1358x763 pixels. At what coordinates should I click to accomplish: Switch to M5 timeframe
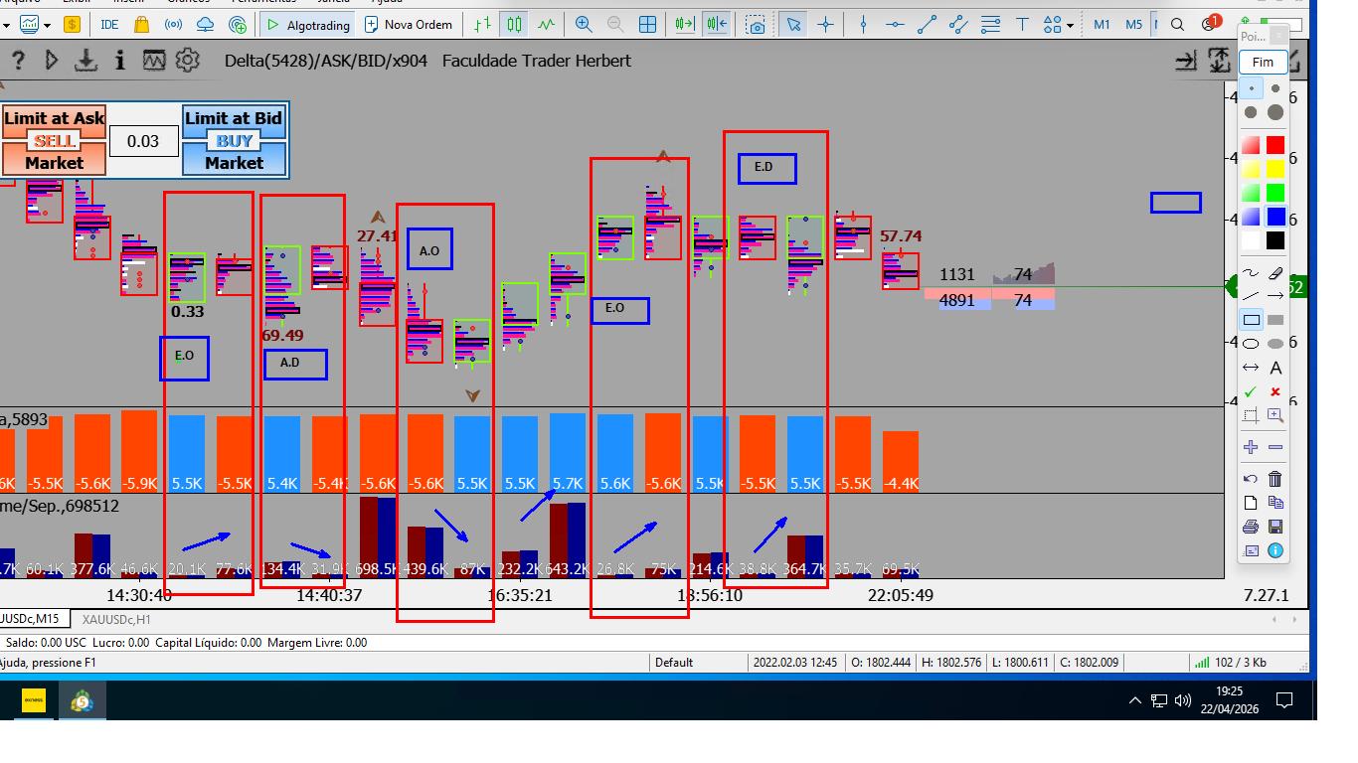coord(1133,25)
